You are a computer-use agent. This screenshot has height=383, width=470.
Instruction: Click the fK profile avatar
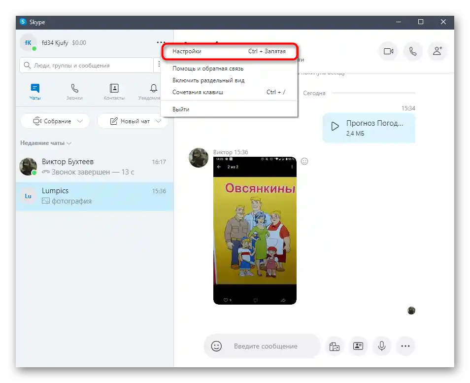(28, 43)
